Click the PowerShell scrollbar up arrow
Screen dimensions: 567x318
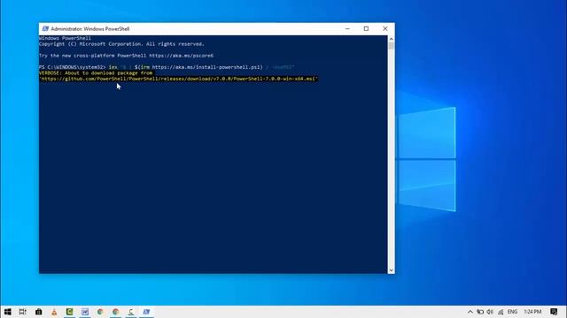(x=391, y=39)
